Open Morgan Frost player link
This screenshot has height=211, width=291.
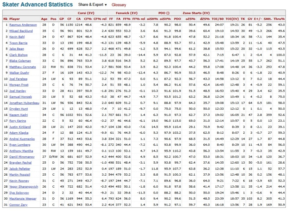click(19, 85)
